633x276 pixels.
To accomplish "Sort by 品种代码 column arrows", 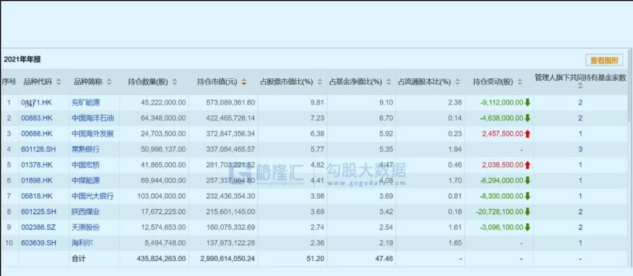I will coord(59,82).
